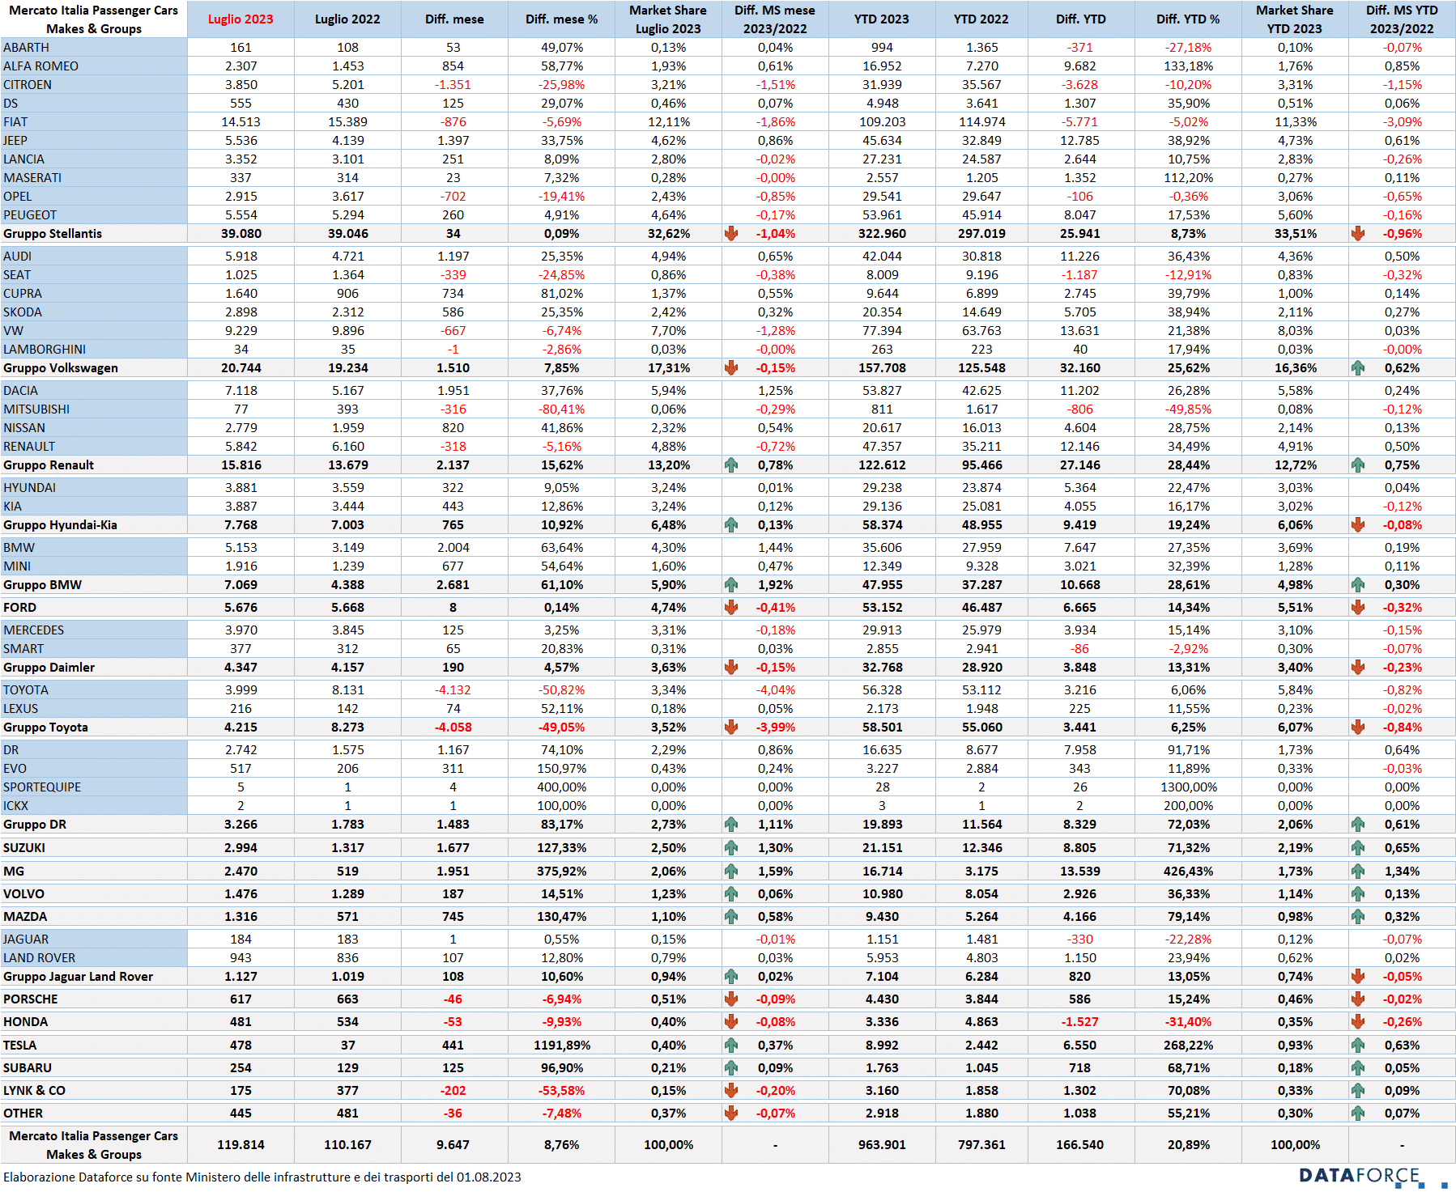Click the red down arrow in FORD YTD share
1456x1192 pixels.
pos(1358,608)
